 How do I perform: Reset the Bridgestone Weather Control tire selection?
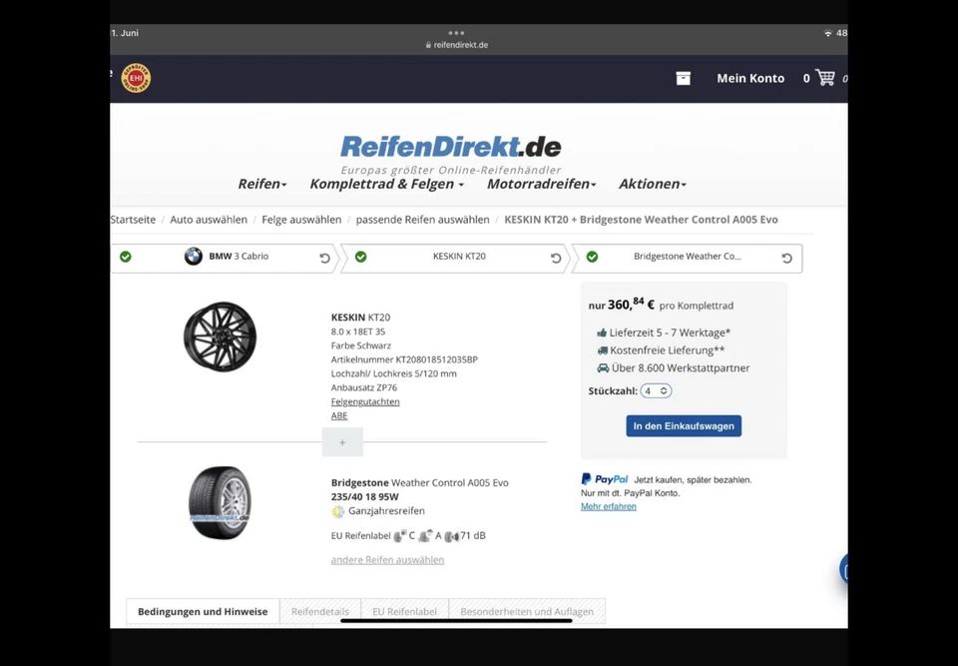tap(787, 257)
